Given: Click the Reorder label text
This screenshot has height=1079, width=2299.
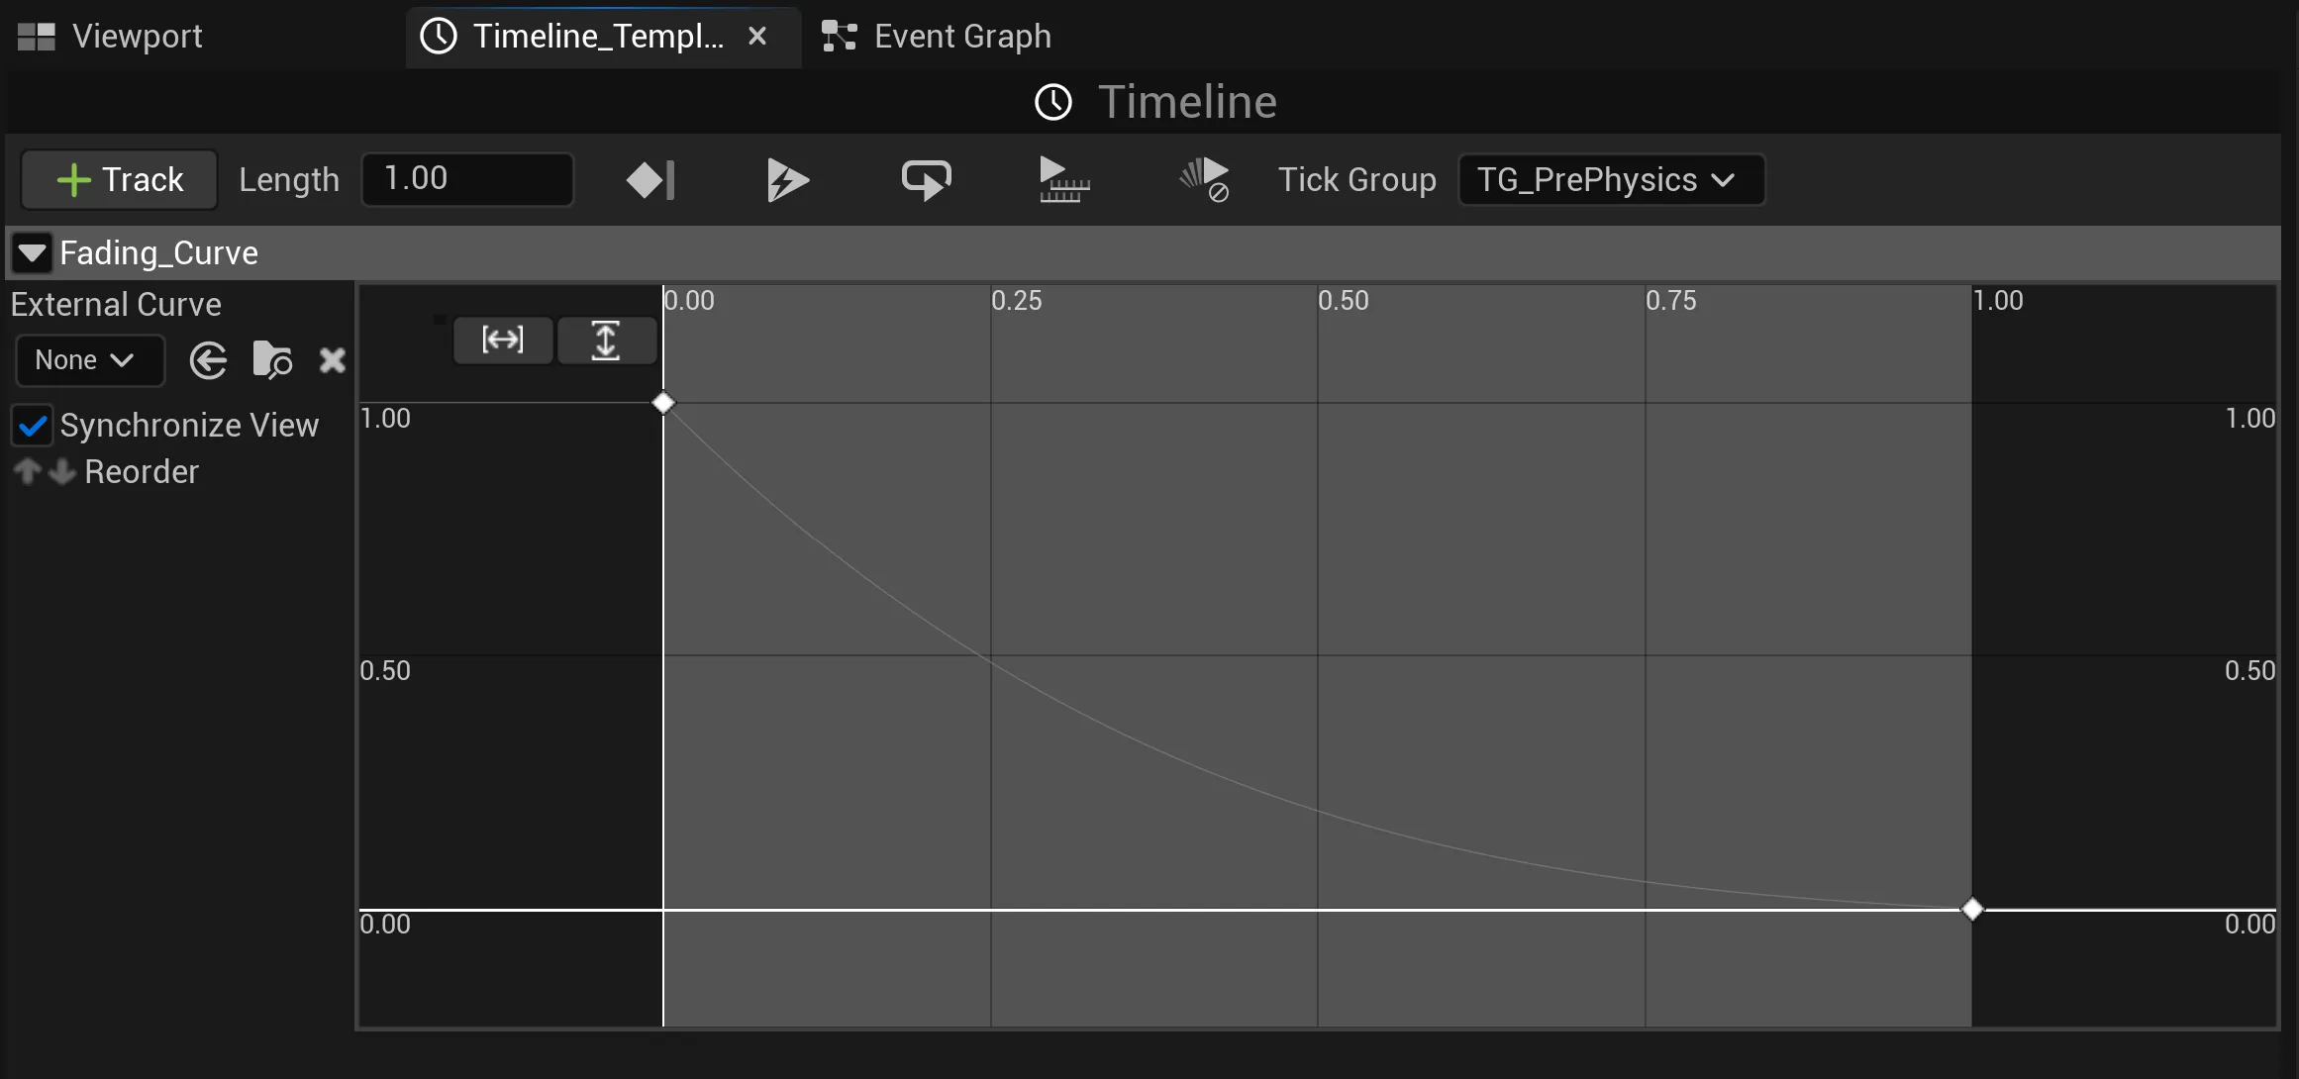Looking at the screenshot, I should point(142,472).
